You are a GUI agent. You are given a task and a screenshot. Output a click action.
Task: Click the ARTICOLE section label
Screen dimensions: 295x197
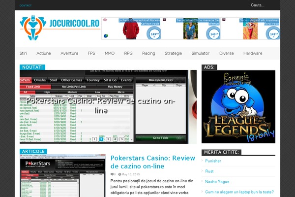point(33,151)
